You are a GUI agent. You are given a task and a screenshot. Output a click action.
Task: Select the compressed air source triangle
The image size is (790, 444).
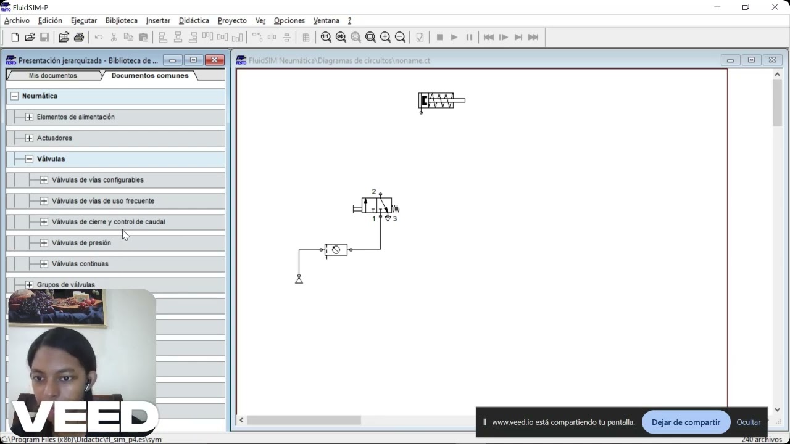click(299, 279)
